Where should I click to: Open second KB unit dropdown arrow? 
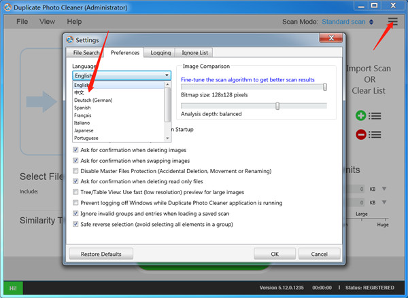click(x=384, y=202)
